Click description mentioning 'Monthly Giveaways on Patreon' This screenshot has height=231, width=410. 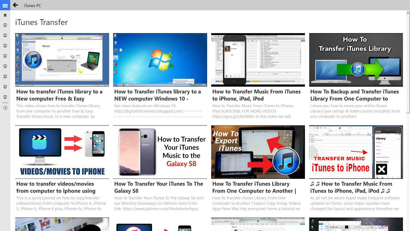point(159,203)
